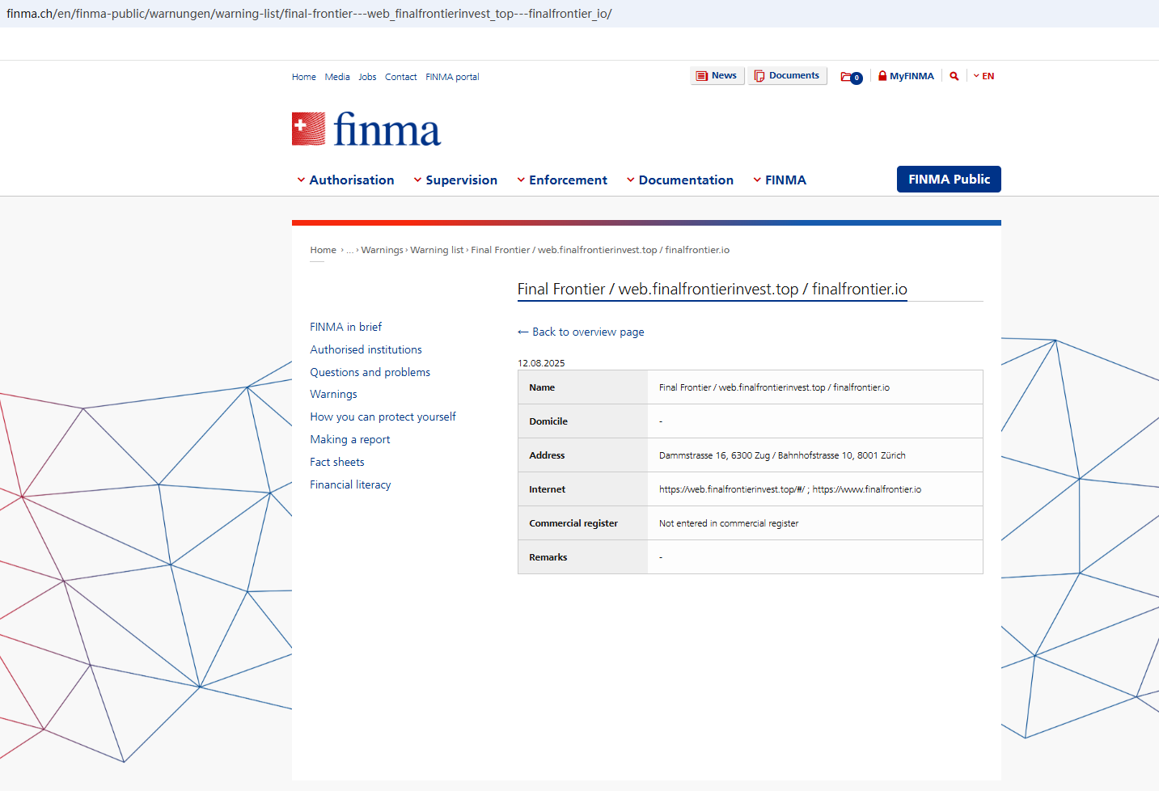Image resolution: width=1159 pixels, height=791 pixels.
Task: Click the FINMA logo
Action: pyautogui.click(x=366, y=129)
